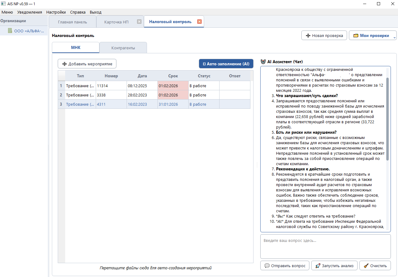Click the plus icon on Новая проверка

point(308,36)
